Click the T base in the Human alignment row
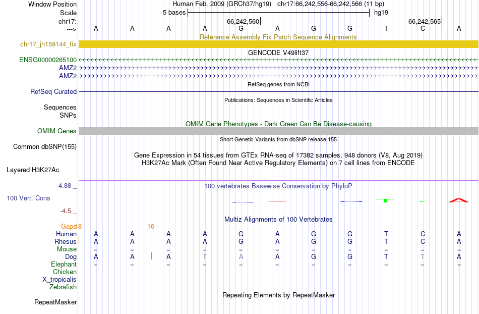The width and height of the screenshot is (479, 314). pyautogui.click(x=386, y=234)
